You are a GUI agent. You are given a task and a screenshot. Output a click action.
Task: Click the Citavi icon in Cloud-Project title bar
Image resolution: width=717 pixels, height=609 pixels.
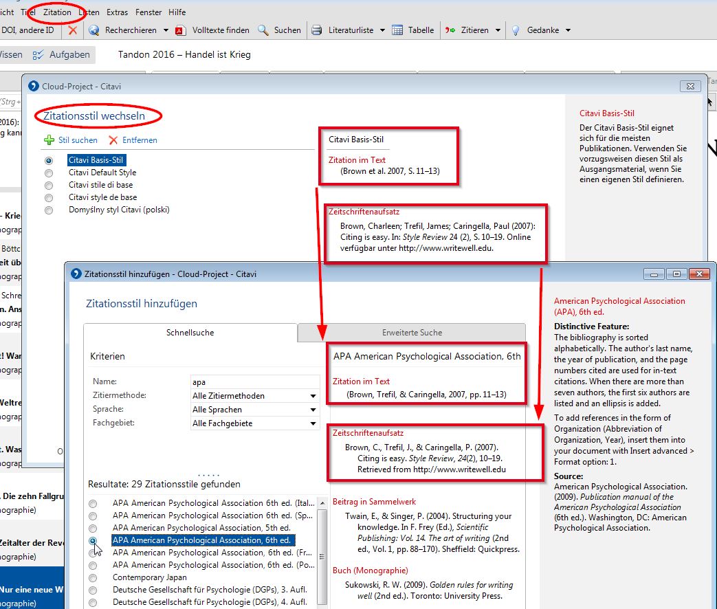[34, 86]
